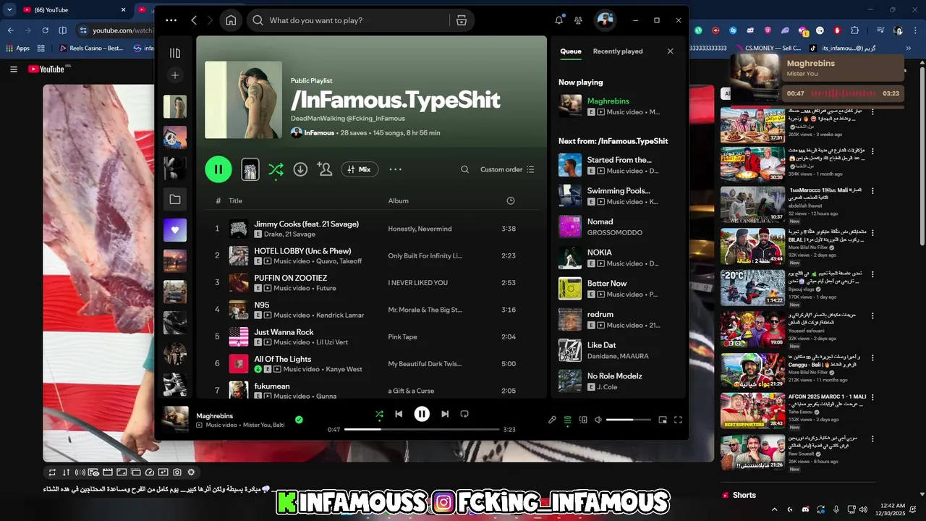Viewport: 926px width, 521px height.
Task: Open PUFFIN ON ZOOTIEZ track row
Action: [372, 283]
